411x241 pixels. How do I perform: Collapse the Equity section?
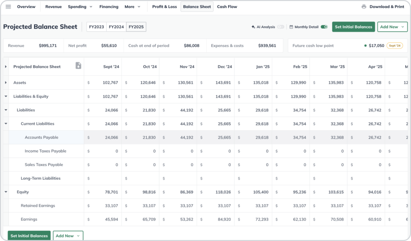pos(6,192)
